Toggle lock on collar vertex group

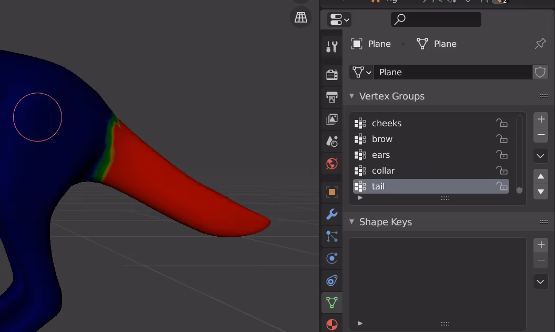click(x=502, y=170)
